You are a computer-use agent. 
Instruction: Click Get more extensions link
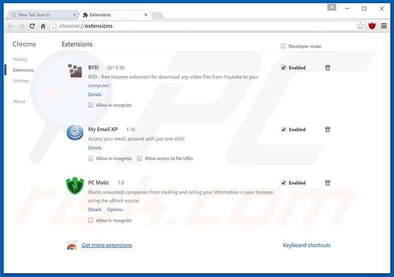(107, 246)
